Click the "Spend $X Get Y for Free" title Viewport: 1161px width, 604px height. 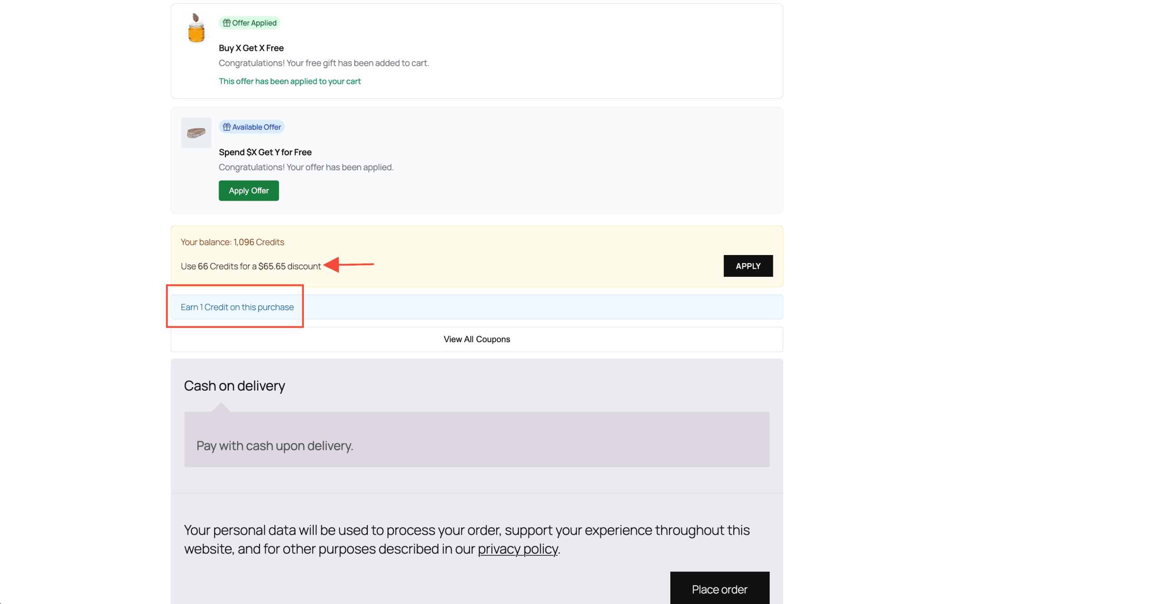(265, 152)
